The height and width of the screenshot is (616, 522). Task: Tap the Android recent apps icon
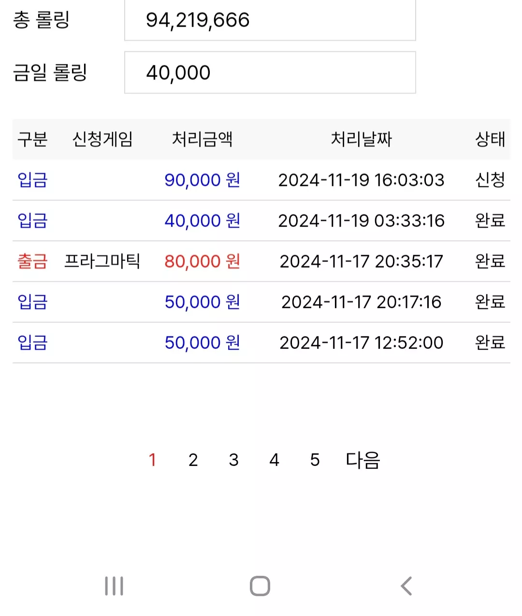tap(114, 586)
